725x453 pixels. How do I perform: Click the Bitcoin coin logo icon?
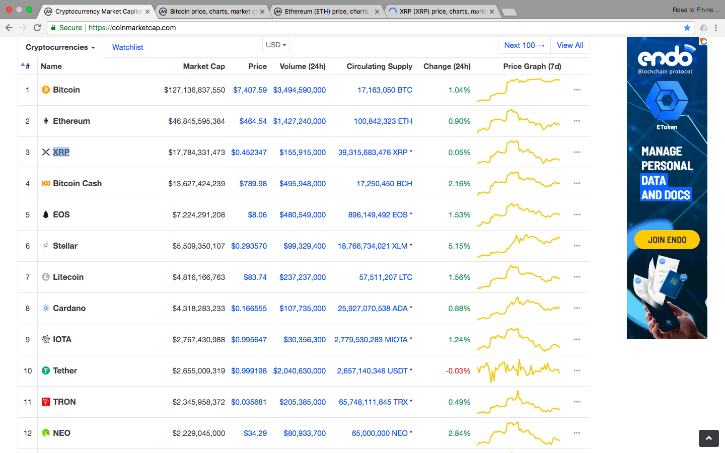[x=46, y=90]
